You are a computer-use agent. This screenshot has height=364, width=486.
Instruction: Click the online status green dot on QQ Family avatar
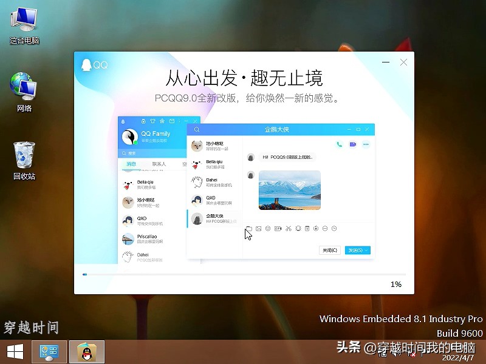[135, 143]
